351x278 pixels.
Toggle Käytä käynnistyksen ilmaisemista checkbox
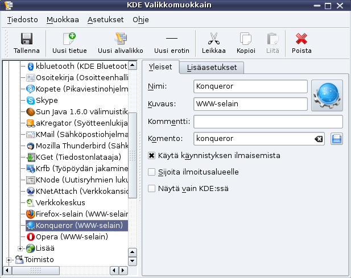pos(151,155)
